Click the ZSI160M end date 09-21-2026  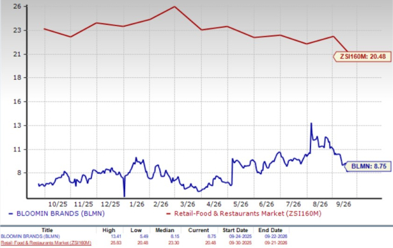pos(276,243)
